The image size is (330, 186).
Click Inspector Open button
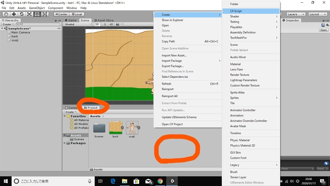(323, 30)
